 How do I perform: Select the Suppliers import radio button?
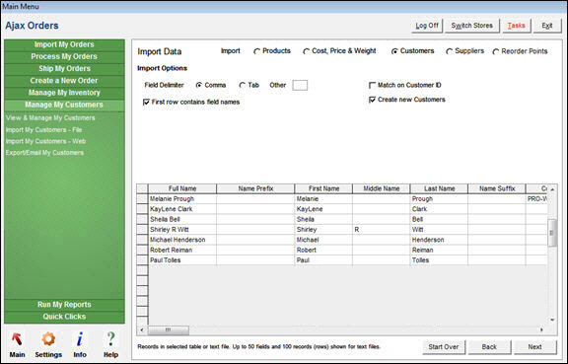point(450,51)
